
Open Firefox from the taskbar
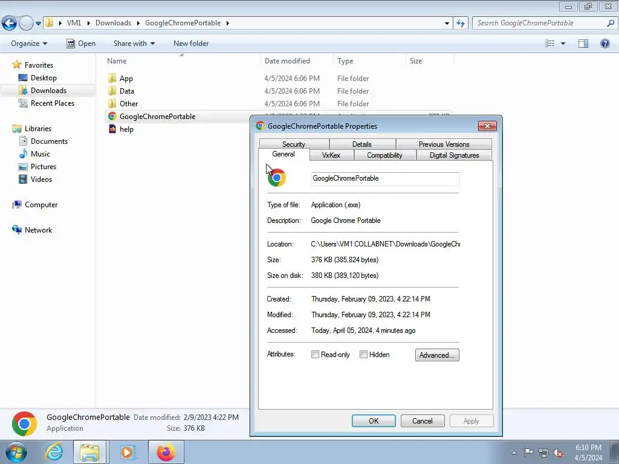pyautogui.click(x=166, y=452)
